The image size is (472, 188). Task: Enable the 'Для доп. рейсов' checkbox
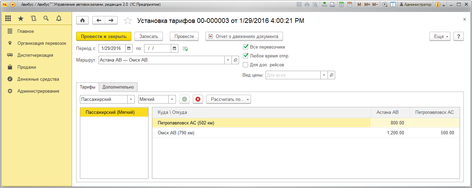tap(245, 65)
